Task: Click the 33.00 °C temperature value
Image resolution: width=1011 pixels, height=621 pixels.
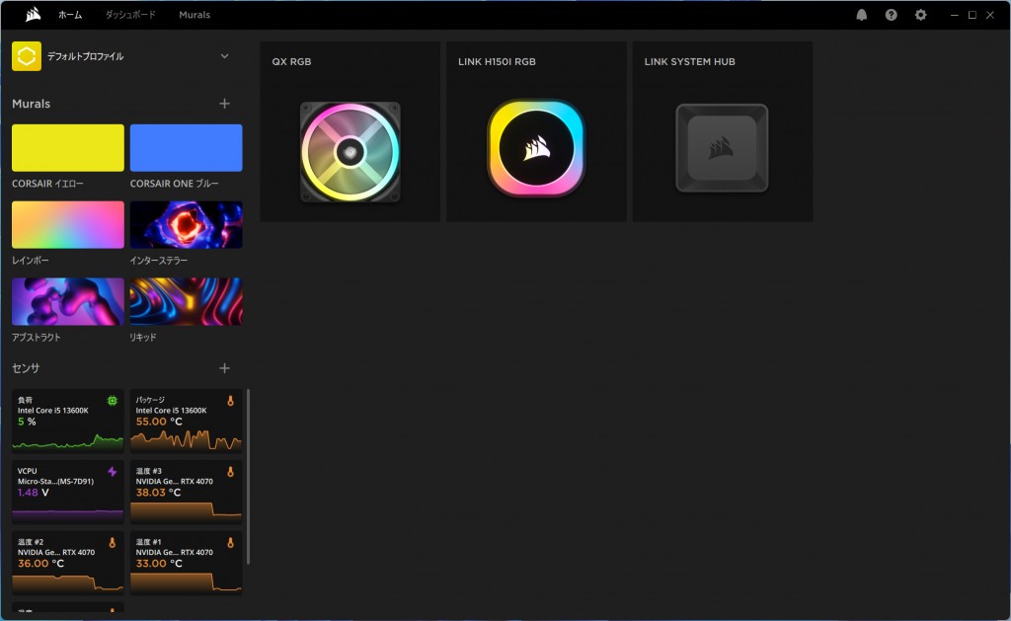Action: click(x=159, y=564)
